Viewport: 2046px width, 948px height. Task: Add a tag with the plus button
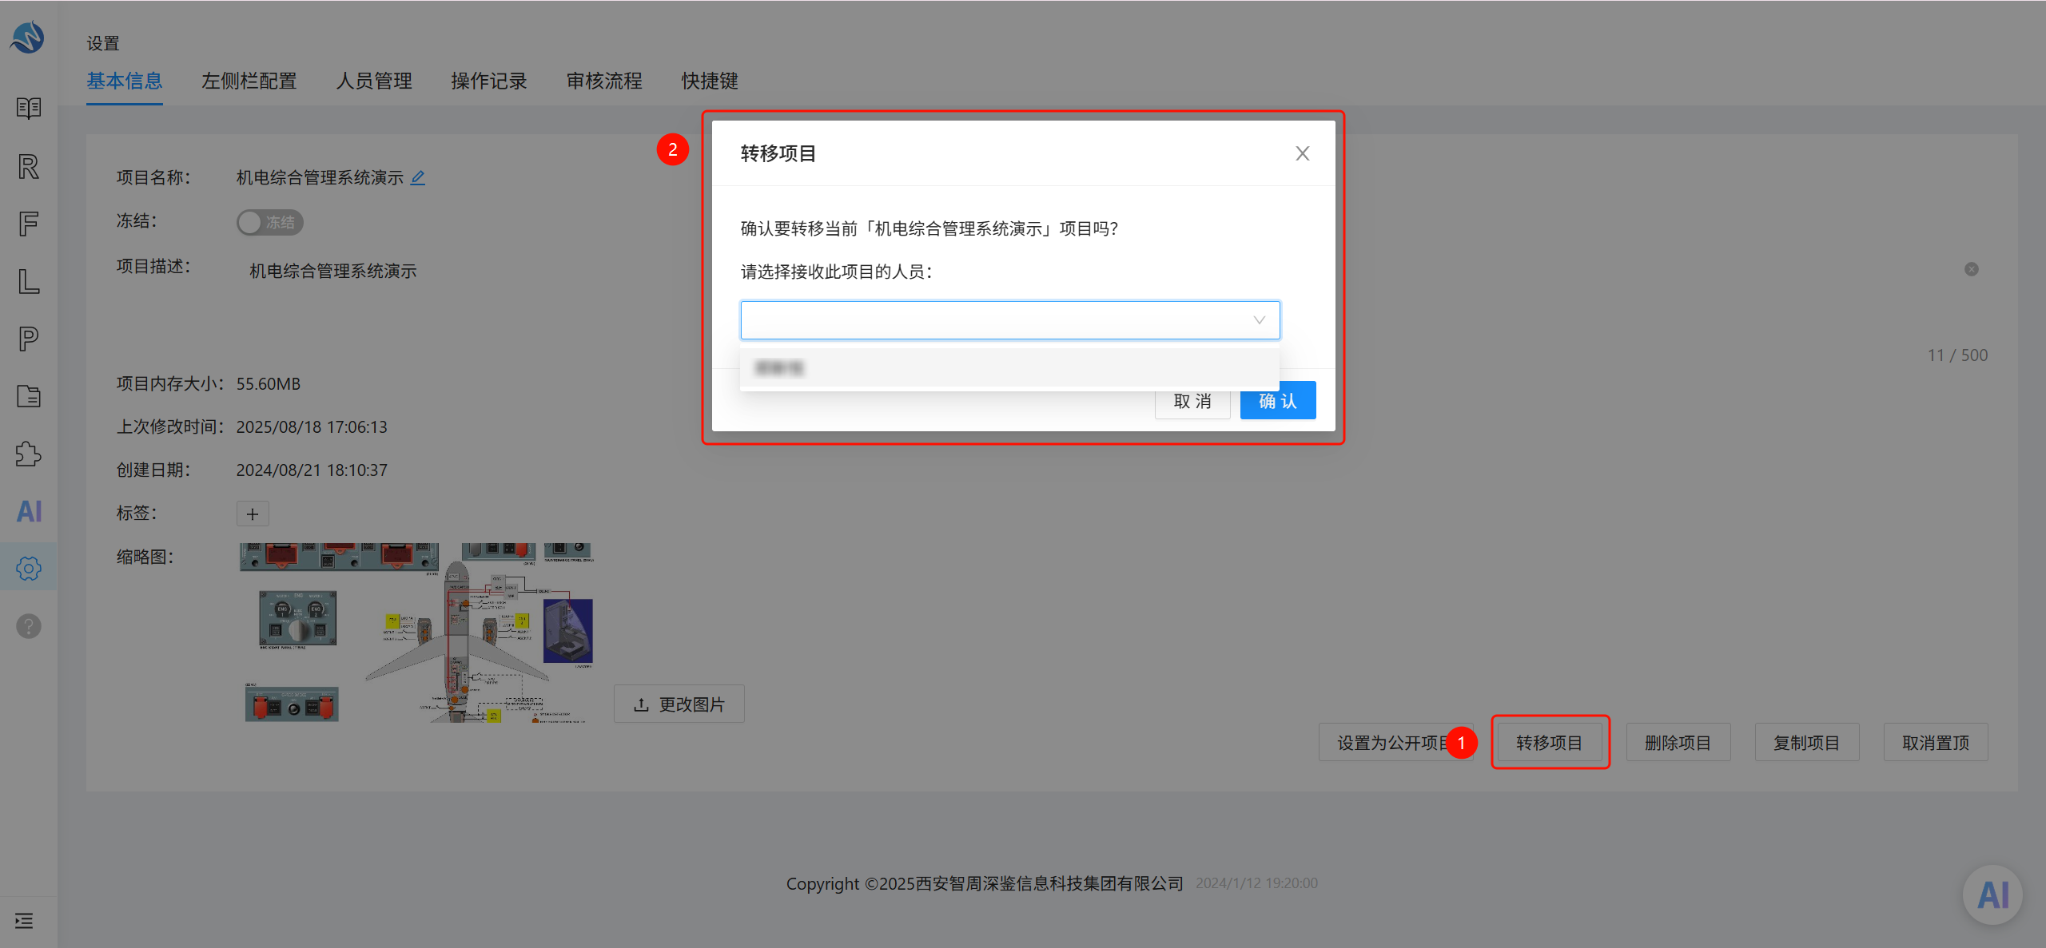tap(253, 514)
